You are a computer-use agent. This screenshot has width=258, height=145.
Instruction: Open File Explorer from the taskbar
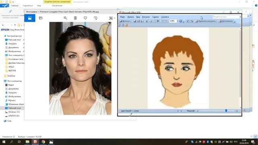click(27, 142)
